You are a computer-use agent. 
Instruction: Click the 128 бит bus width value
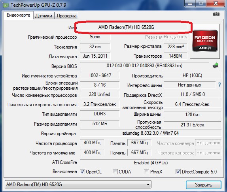193,115
